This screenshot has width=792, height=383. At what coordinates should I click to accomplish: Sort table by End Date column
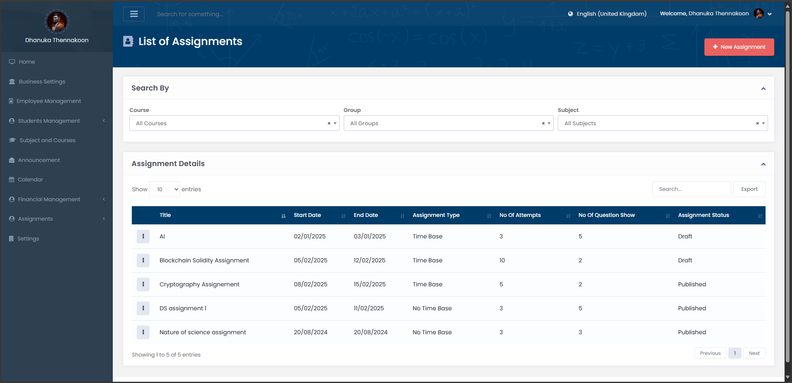(x=378, y=215)
